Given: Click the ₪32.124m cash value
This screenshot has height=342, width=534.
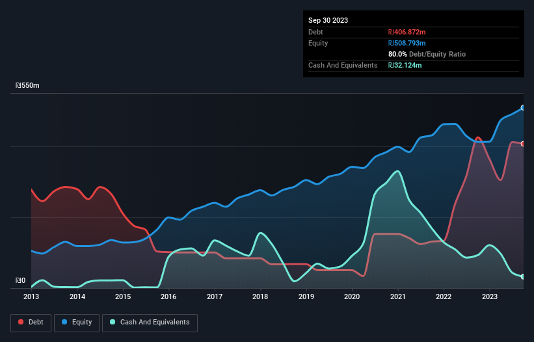Looking at the screenshot, I should (405, 65).
